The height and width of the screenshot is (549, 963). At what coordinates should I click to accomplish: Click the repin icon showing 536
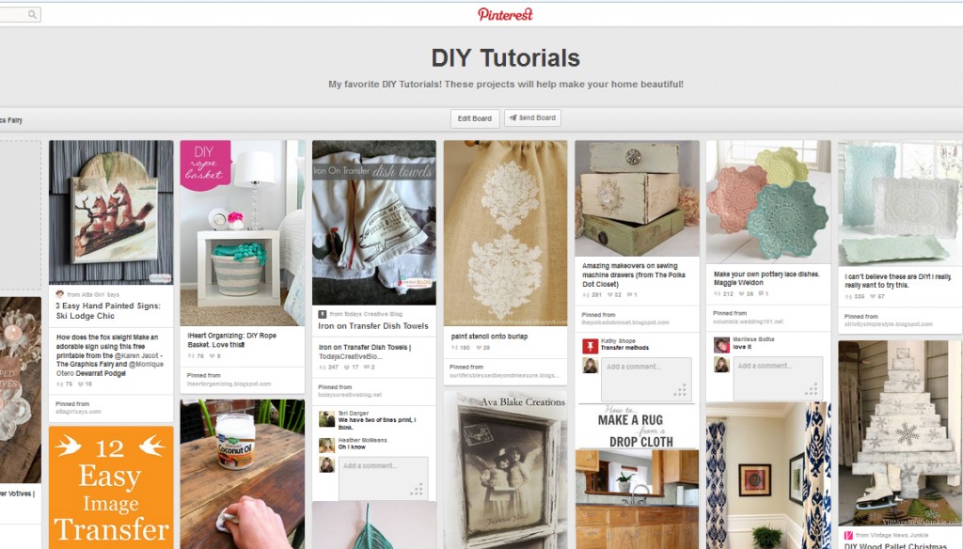tap(848, 296)
